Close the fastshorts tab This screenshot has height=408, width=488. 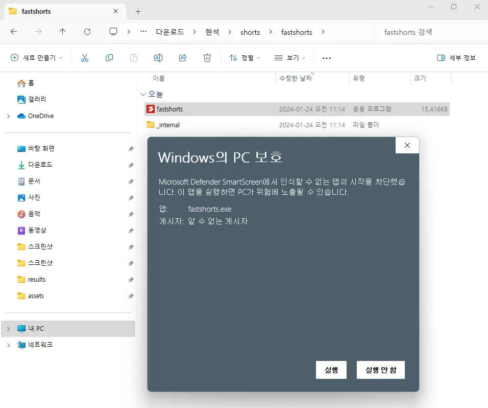tap(116, 11)
